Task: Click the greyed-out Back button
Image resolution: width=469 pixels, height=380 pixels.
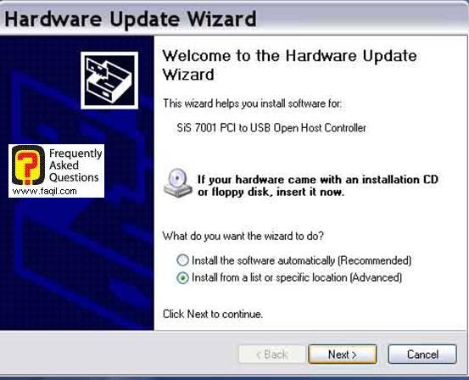Action: pos(272,355)
